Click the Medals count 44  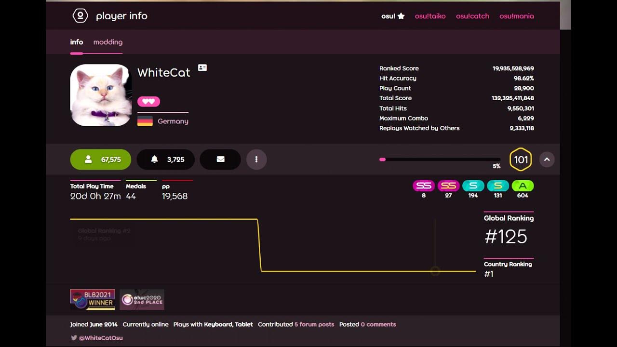pos(131,196)
